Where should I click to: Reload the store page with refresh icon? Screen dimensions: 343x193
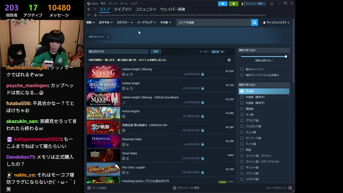click(x=89, y=15)
